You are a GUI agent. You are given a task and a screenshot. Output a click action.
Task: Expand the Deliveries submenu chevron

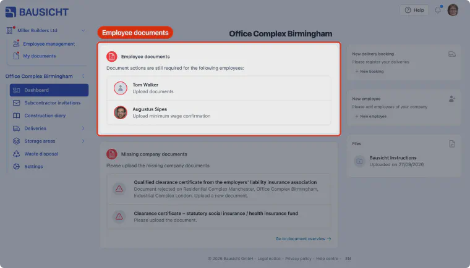click(x=83, y=128)
